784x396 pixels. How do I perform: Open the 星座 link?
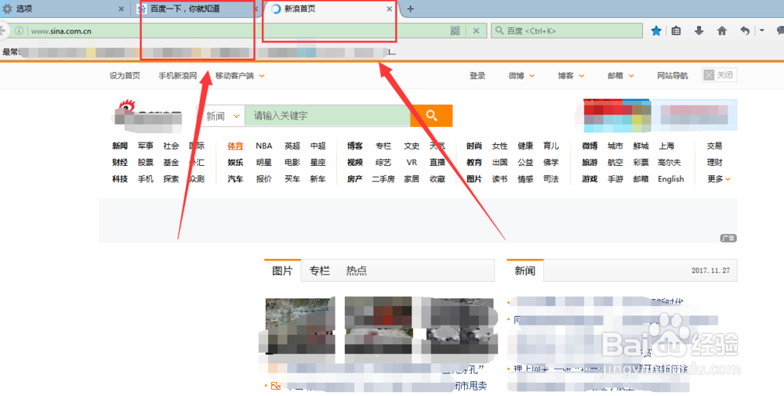(x=318, y=162)
